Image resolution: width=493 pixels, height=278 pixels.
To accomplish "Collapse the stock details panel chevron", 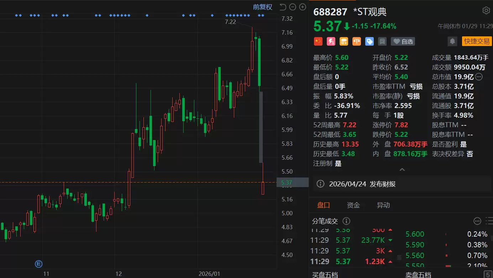I will [402, 170].
